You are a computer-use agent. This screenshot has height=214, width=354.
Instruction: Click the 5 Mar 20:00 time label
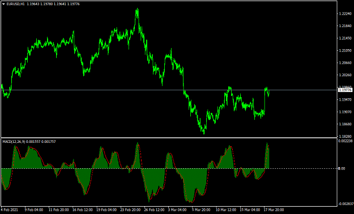(201, 210)
